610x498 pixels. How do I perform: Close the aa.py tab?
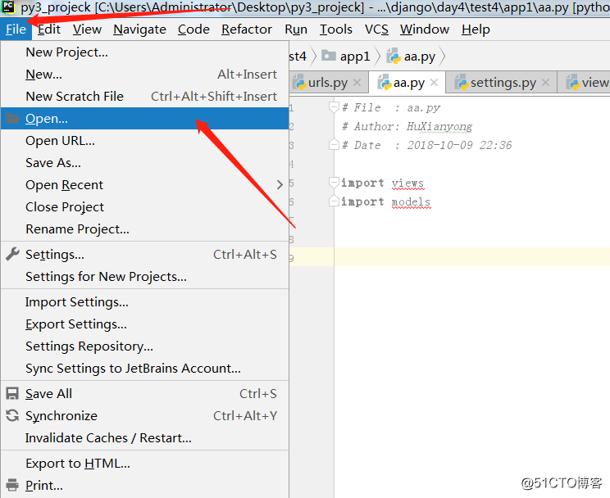click(x=435, y=83)
